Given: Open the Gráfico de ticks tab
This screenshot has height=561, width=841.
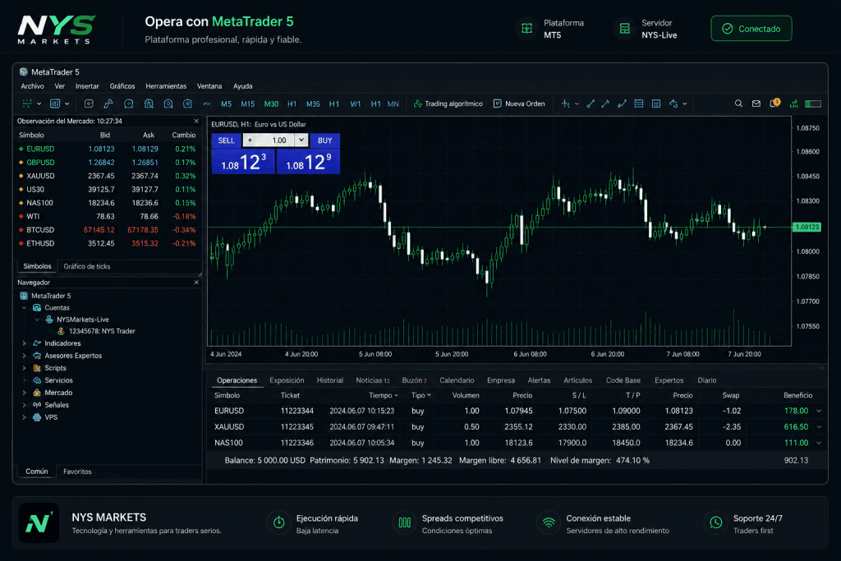Looking at the screenshot, I should point(87,267).
